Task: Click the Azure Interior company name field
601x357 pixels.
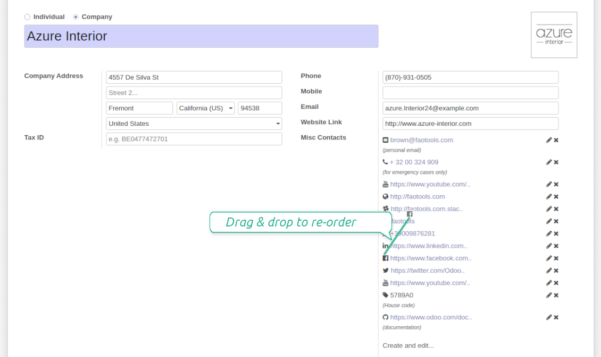Action: (201, 36)
